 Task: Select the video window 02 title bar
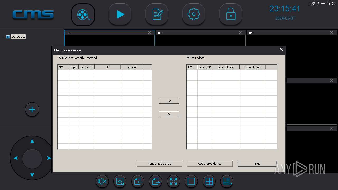(x=201, y=33)
